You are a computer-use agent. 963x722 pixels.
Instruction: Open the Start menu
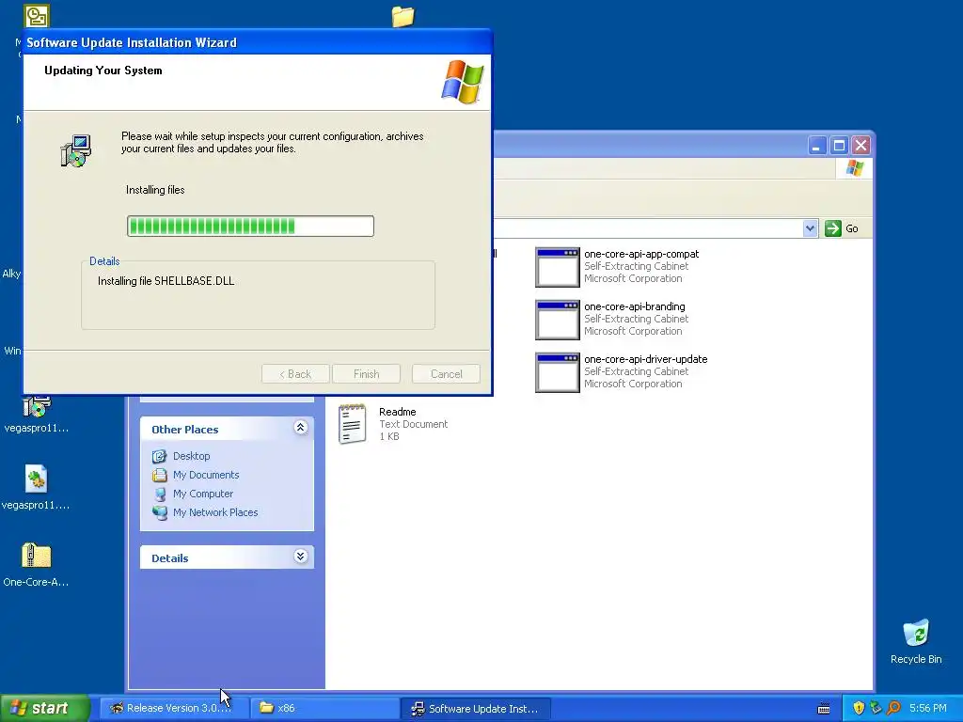45,708
